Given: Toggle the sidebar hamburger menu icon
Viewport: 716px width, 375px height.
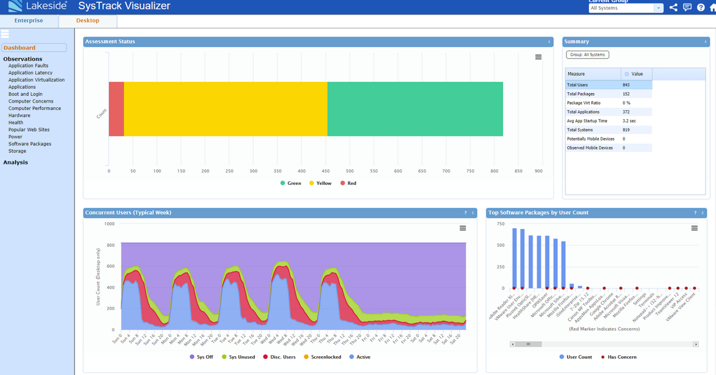Looking at the screenshot, I should pyautogui.click(x=5, y=34).
